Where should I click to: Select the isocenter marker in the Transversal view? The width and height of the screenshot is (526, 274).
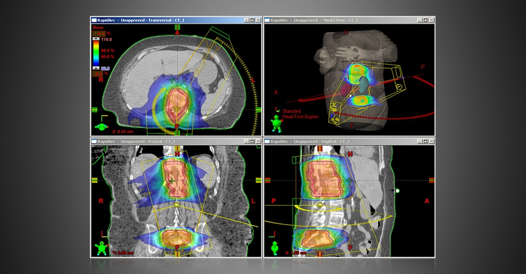pyautogui.click(x=176, y=110)
